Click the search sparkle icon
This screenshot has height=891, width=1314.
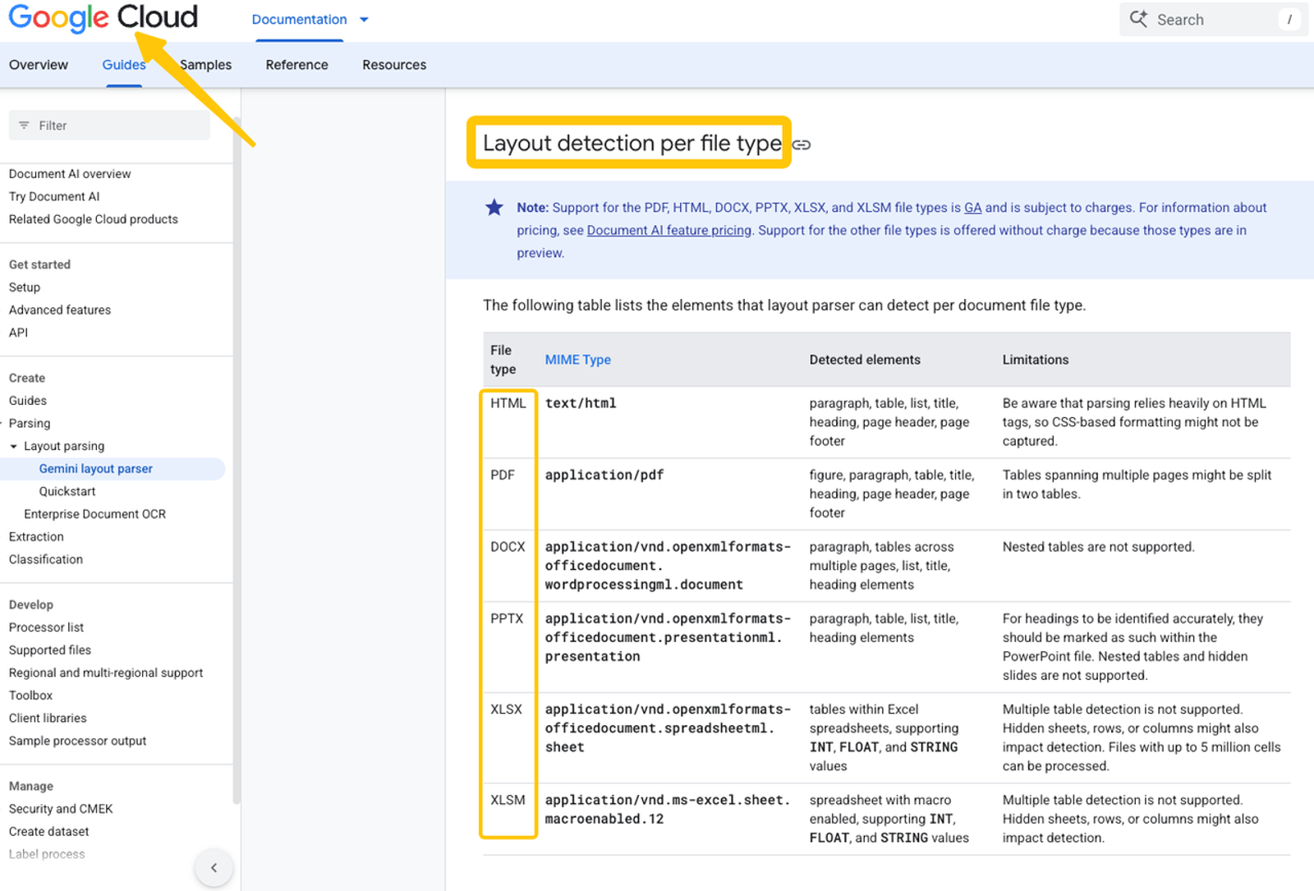pos(1138,19)
